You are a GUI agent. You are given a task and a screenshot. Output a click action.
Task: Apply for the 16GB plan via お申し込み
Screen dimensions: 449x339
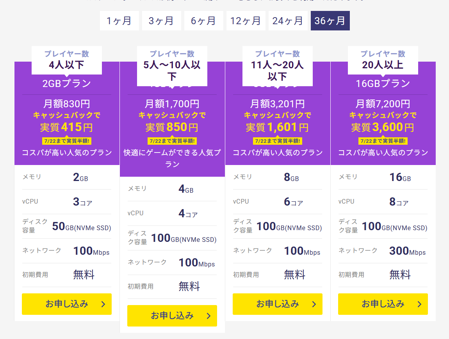(383, 304)
